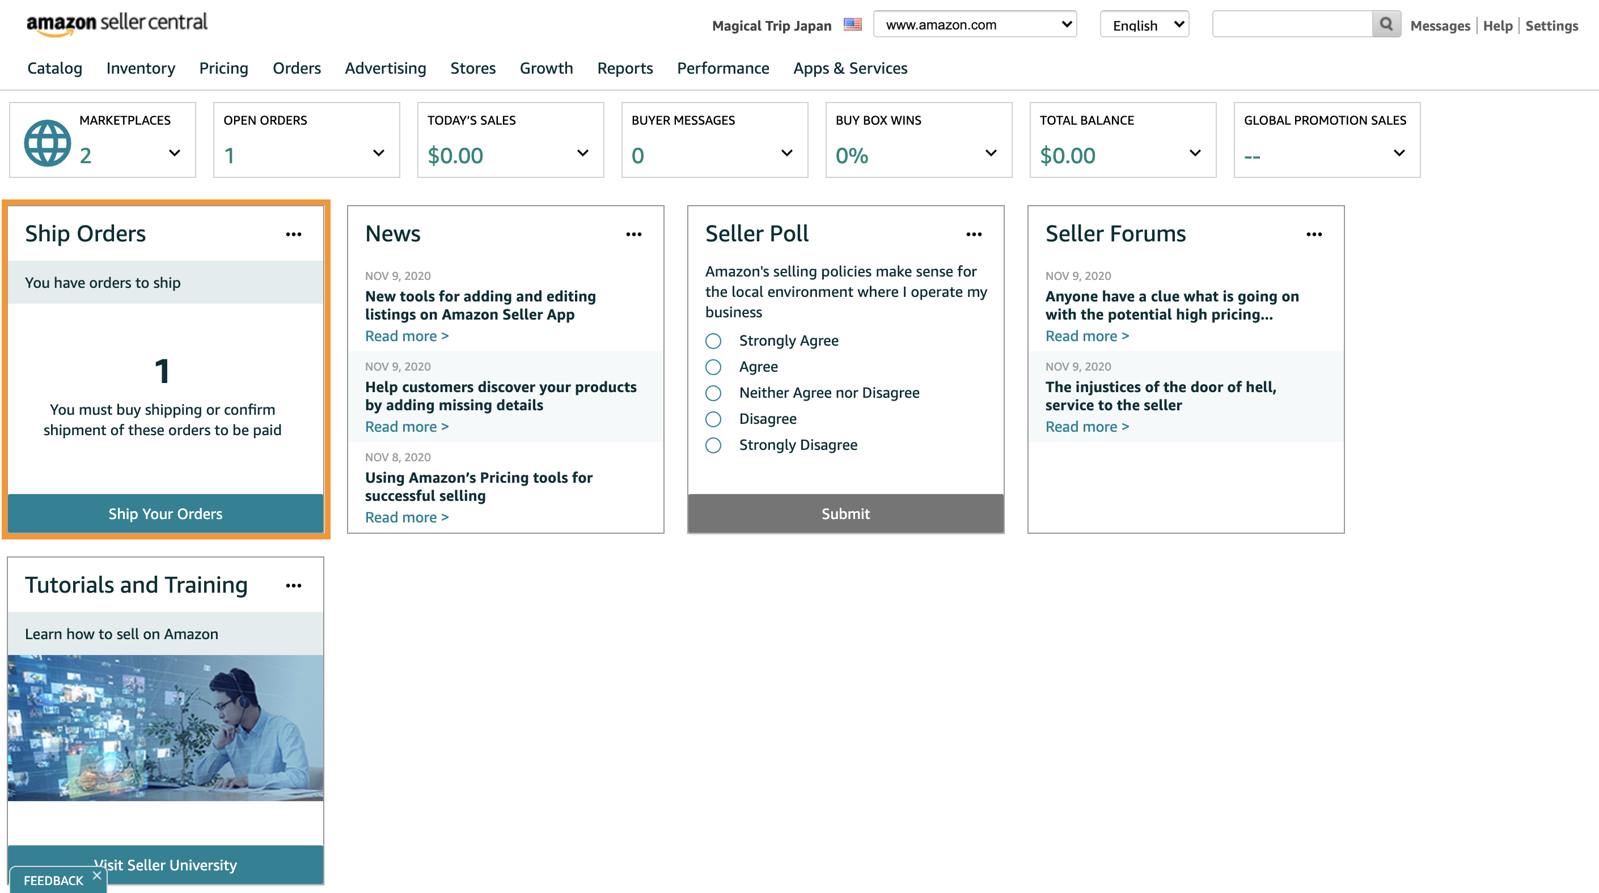Screen dimensions: 1599x893
Task: Choose Strongly Disagree poll option
Action: (713, 445)
